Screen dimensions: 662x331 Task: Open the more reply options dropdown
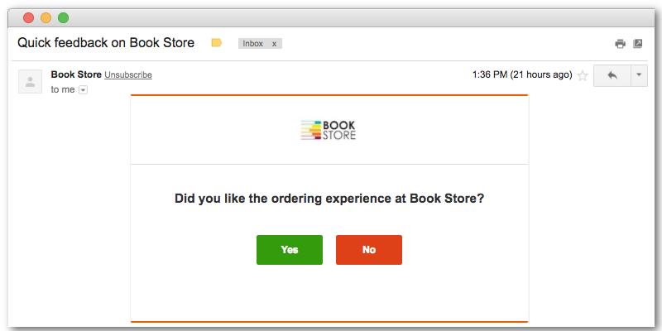(x=639, y=75)
